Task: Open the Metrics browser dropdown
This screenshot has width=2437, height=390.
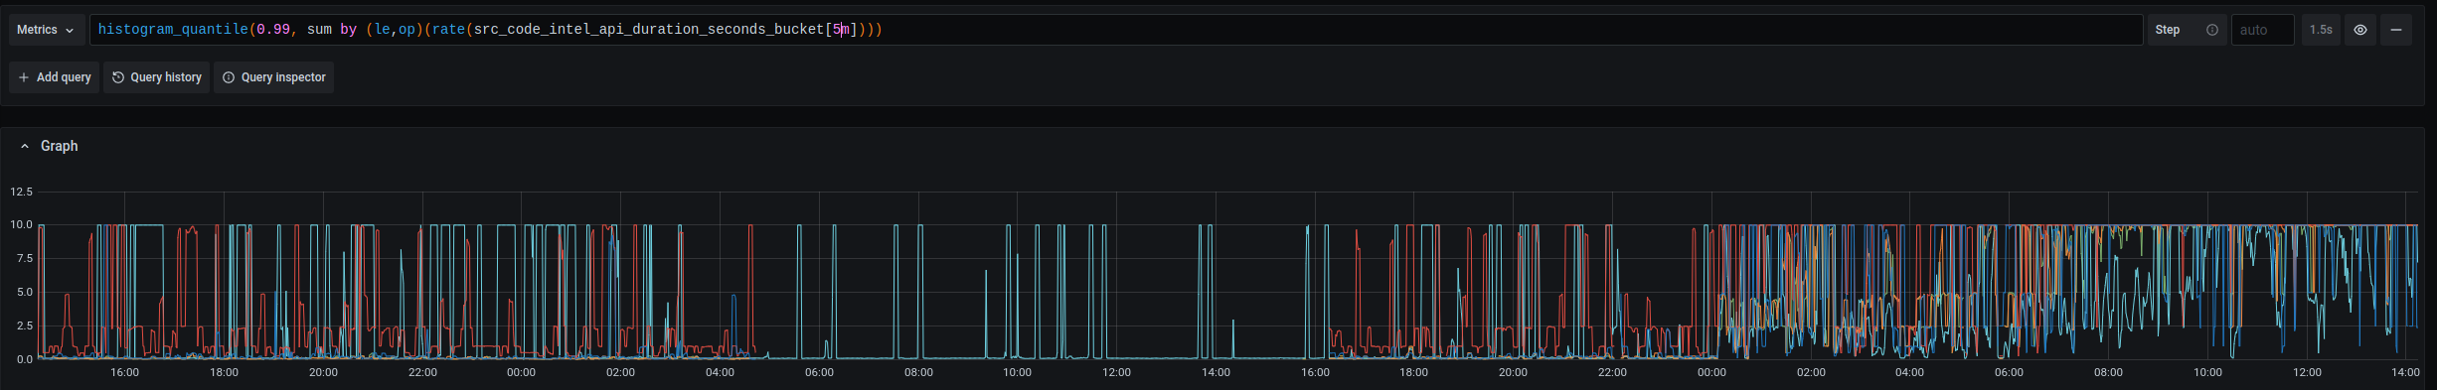Action: tap(46, 30)
